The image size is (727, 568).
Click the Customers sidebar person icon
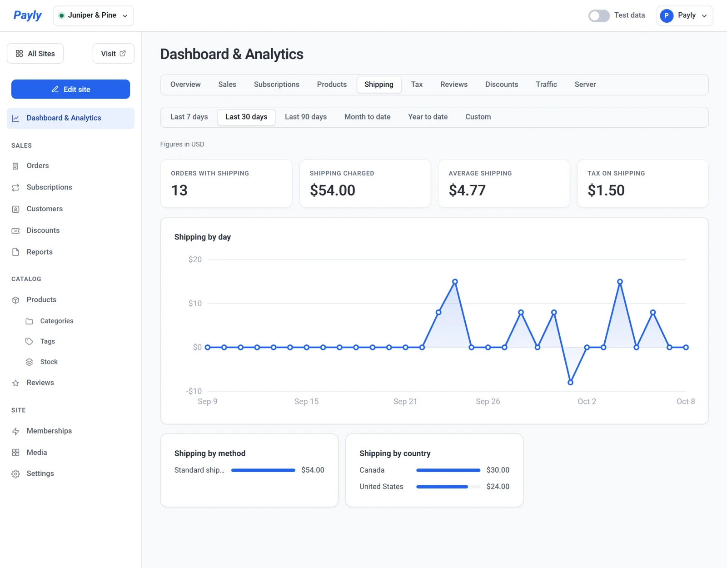tap(15, 209)
